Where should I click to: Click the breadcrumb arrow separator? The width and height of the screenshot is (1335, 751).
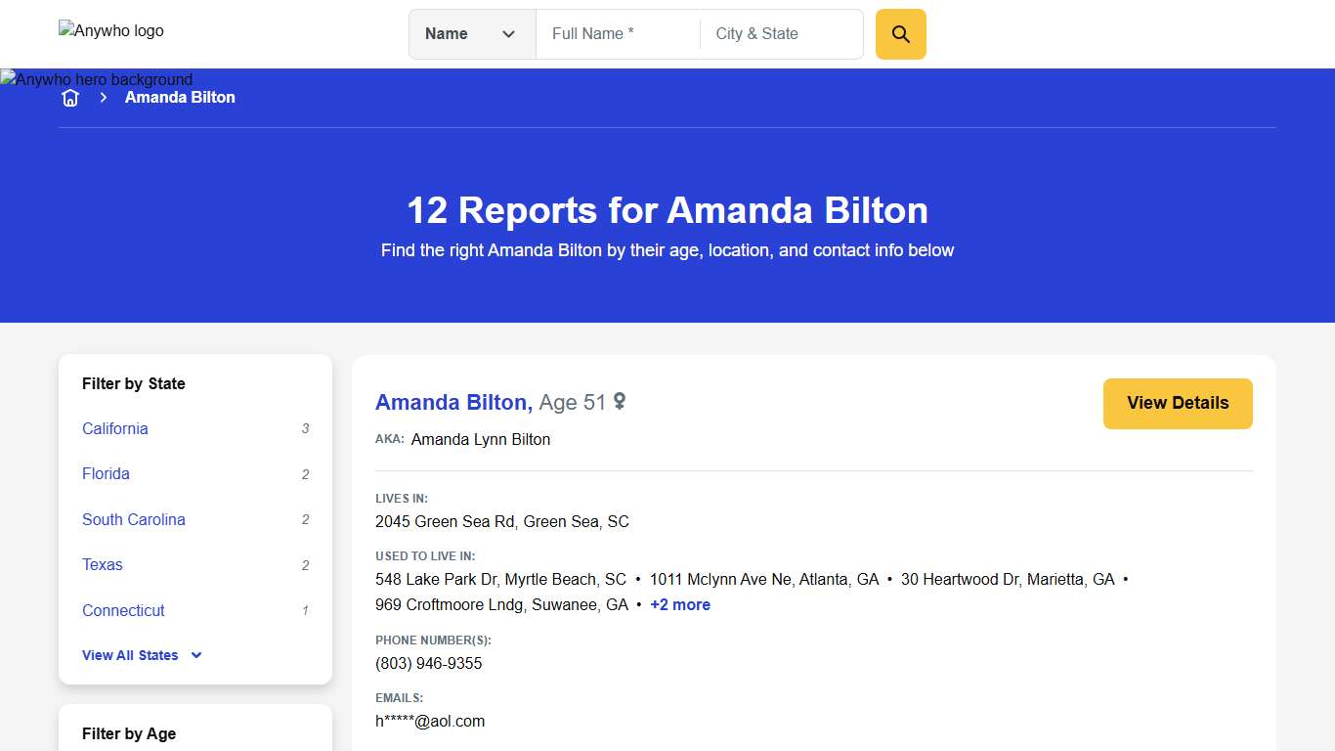coord(103,97)
